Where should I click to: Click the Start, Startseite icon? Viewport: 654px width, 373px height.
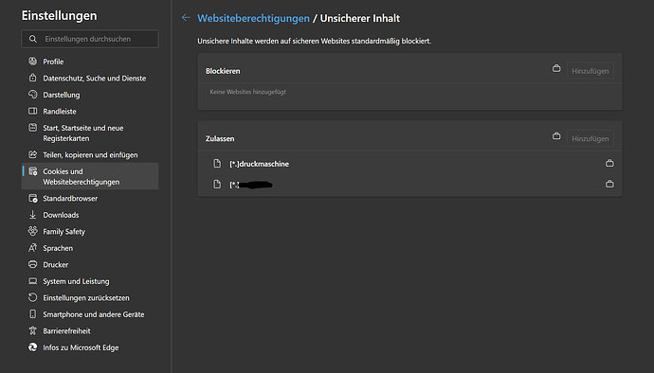32,128
